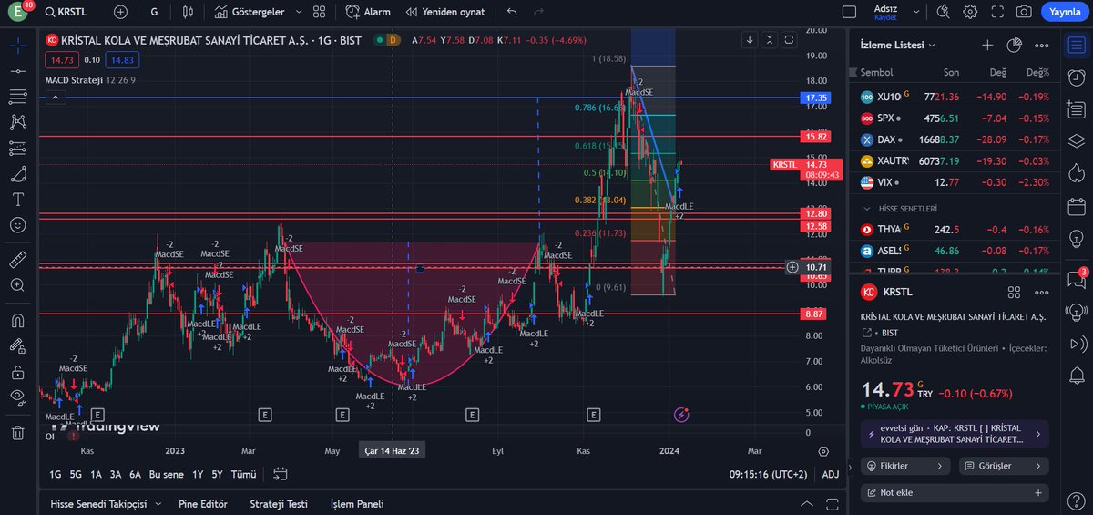Select the brush drawing tool

17,173
